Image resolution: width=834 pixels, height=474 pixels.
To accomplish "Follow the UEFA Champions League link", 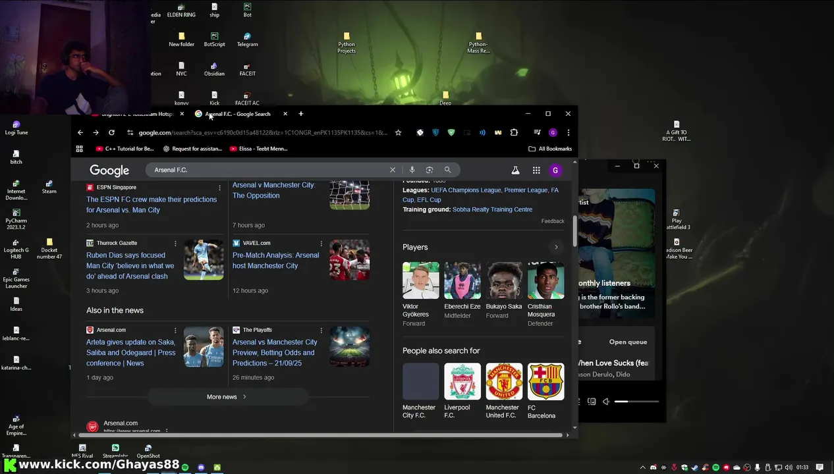I will (466, 190).
